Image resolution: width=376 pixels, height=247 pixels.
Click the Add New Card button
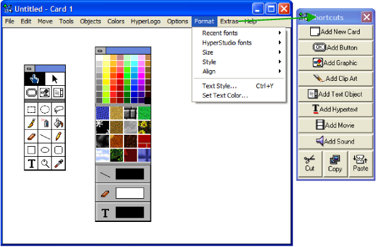pyautogui.click(x=335, y=31)
